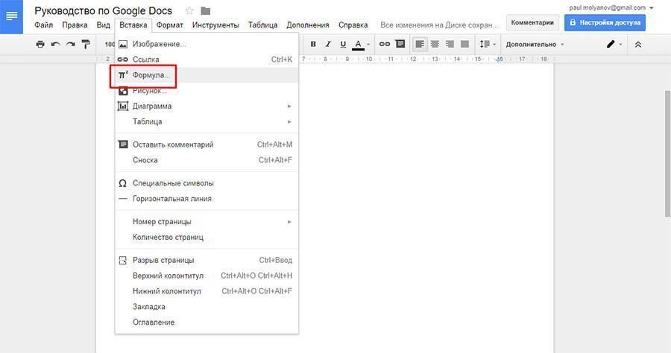Viewport: 671px width, 353px height.
Task: Select the paint format roller icon
Action: tap(86, 44)
